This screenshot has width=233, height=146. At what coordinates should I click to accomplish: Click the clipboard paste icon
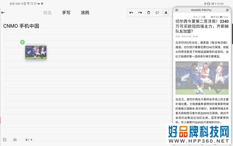[x=149, y=13]
